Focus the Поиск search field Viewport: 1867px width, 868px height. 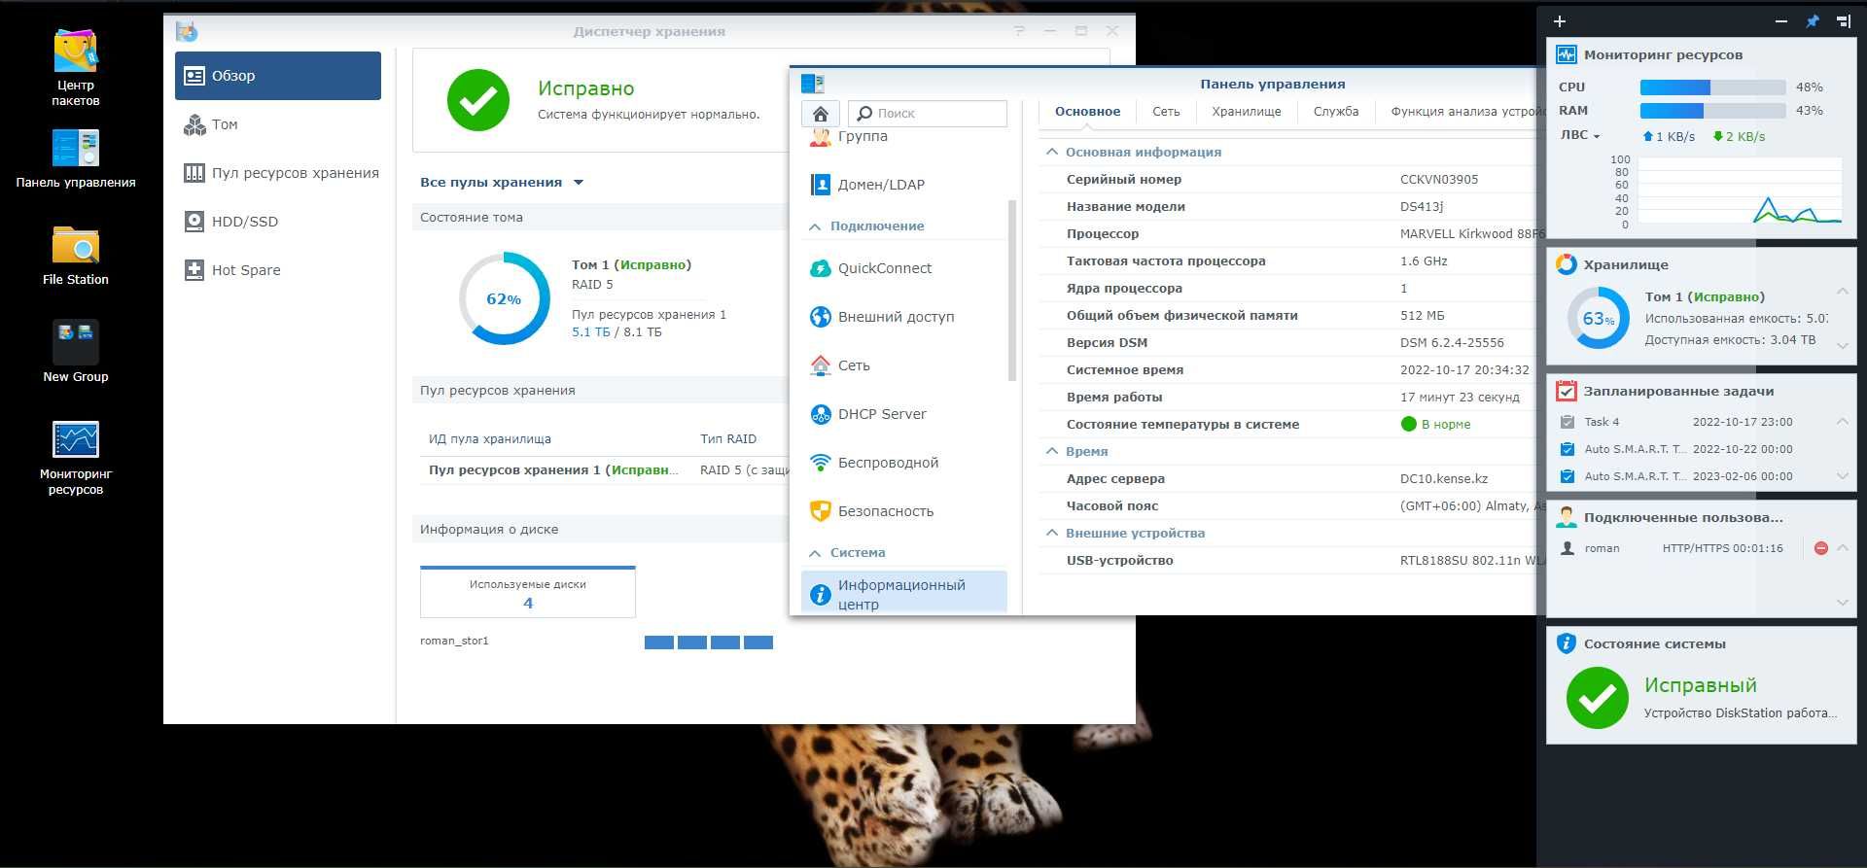pyautogui.click(x=928, y=114)
